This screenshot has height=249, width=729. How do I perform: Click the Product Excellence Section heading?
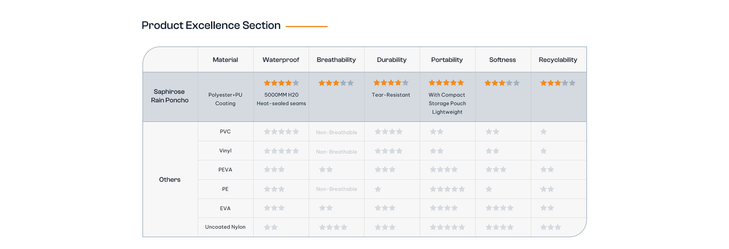point(211,25)
